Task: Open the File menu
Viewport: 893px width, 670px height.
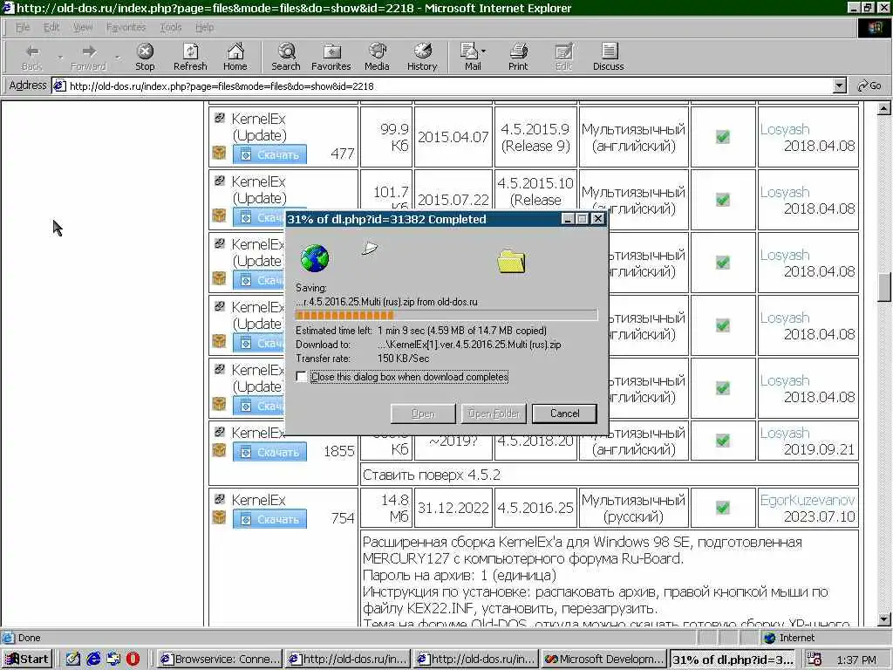Action: [x=23, y=27]
